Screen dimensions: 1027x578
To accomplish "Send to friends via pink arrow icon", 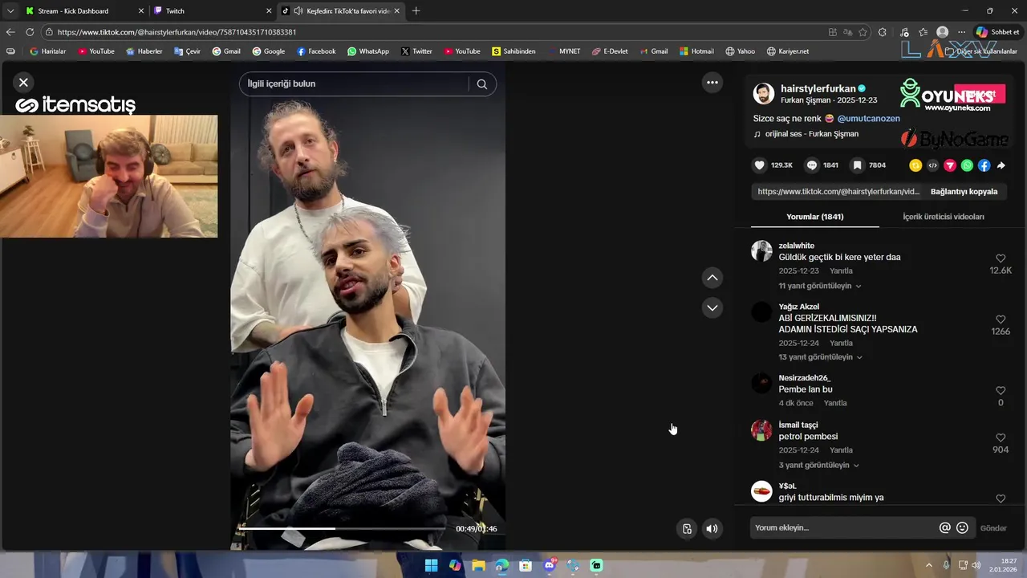I will coord(949,165).
